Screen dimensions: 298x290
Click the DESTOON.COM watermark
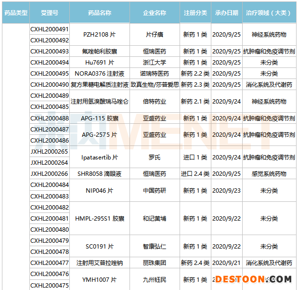click(x=253, y=279)
